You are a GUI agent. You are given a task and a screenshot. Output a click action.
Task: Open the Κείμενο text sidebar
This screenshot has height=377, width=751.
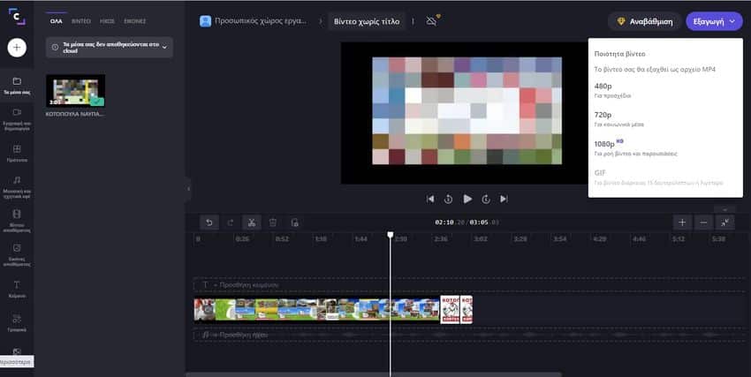[x=17, y=289]
